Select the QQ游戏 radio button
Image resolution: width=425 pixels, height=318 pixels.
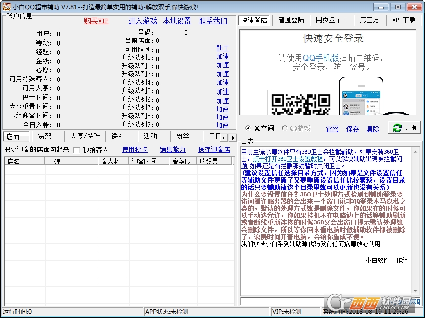pyautogui.click(x=284, y=128)
